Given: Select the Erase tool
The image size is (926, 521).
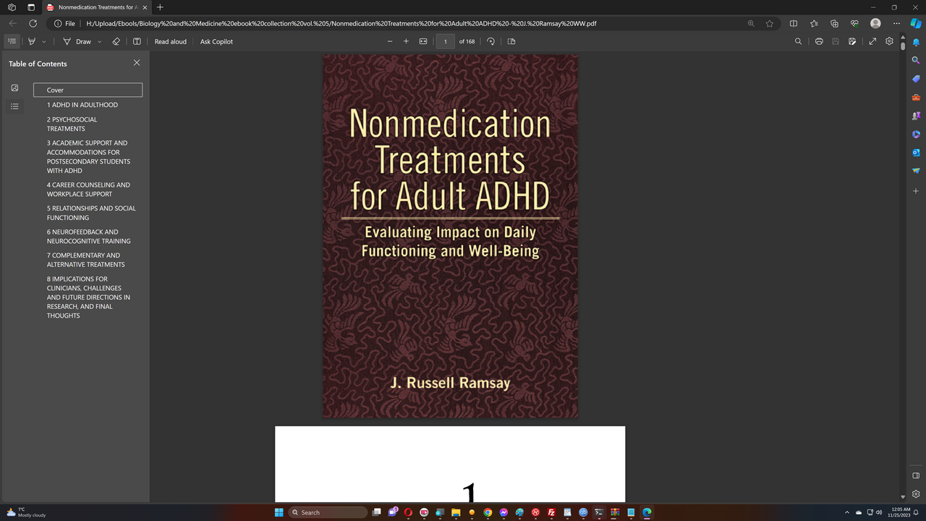Looking at the screenshot, I should (116, 41).
